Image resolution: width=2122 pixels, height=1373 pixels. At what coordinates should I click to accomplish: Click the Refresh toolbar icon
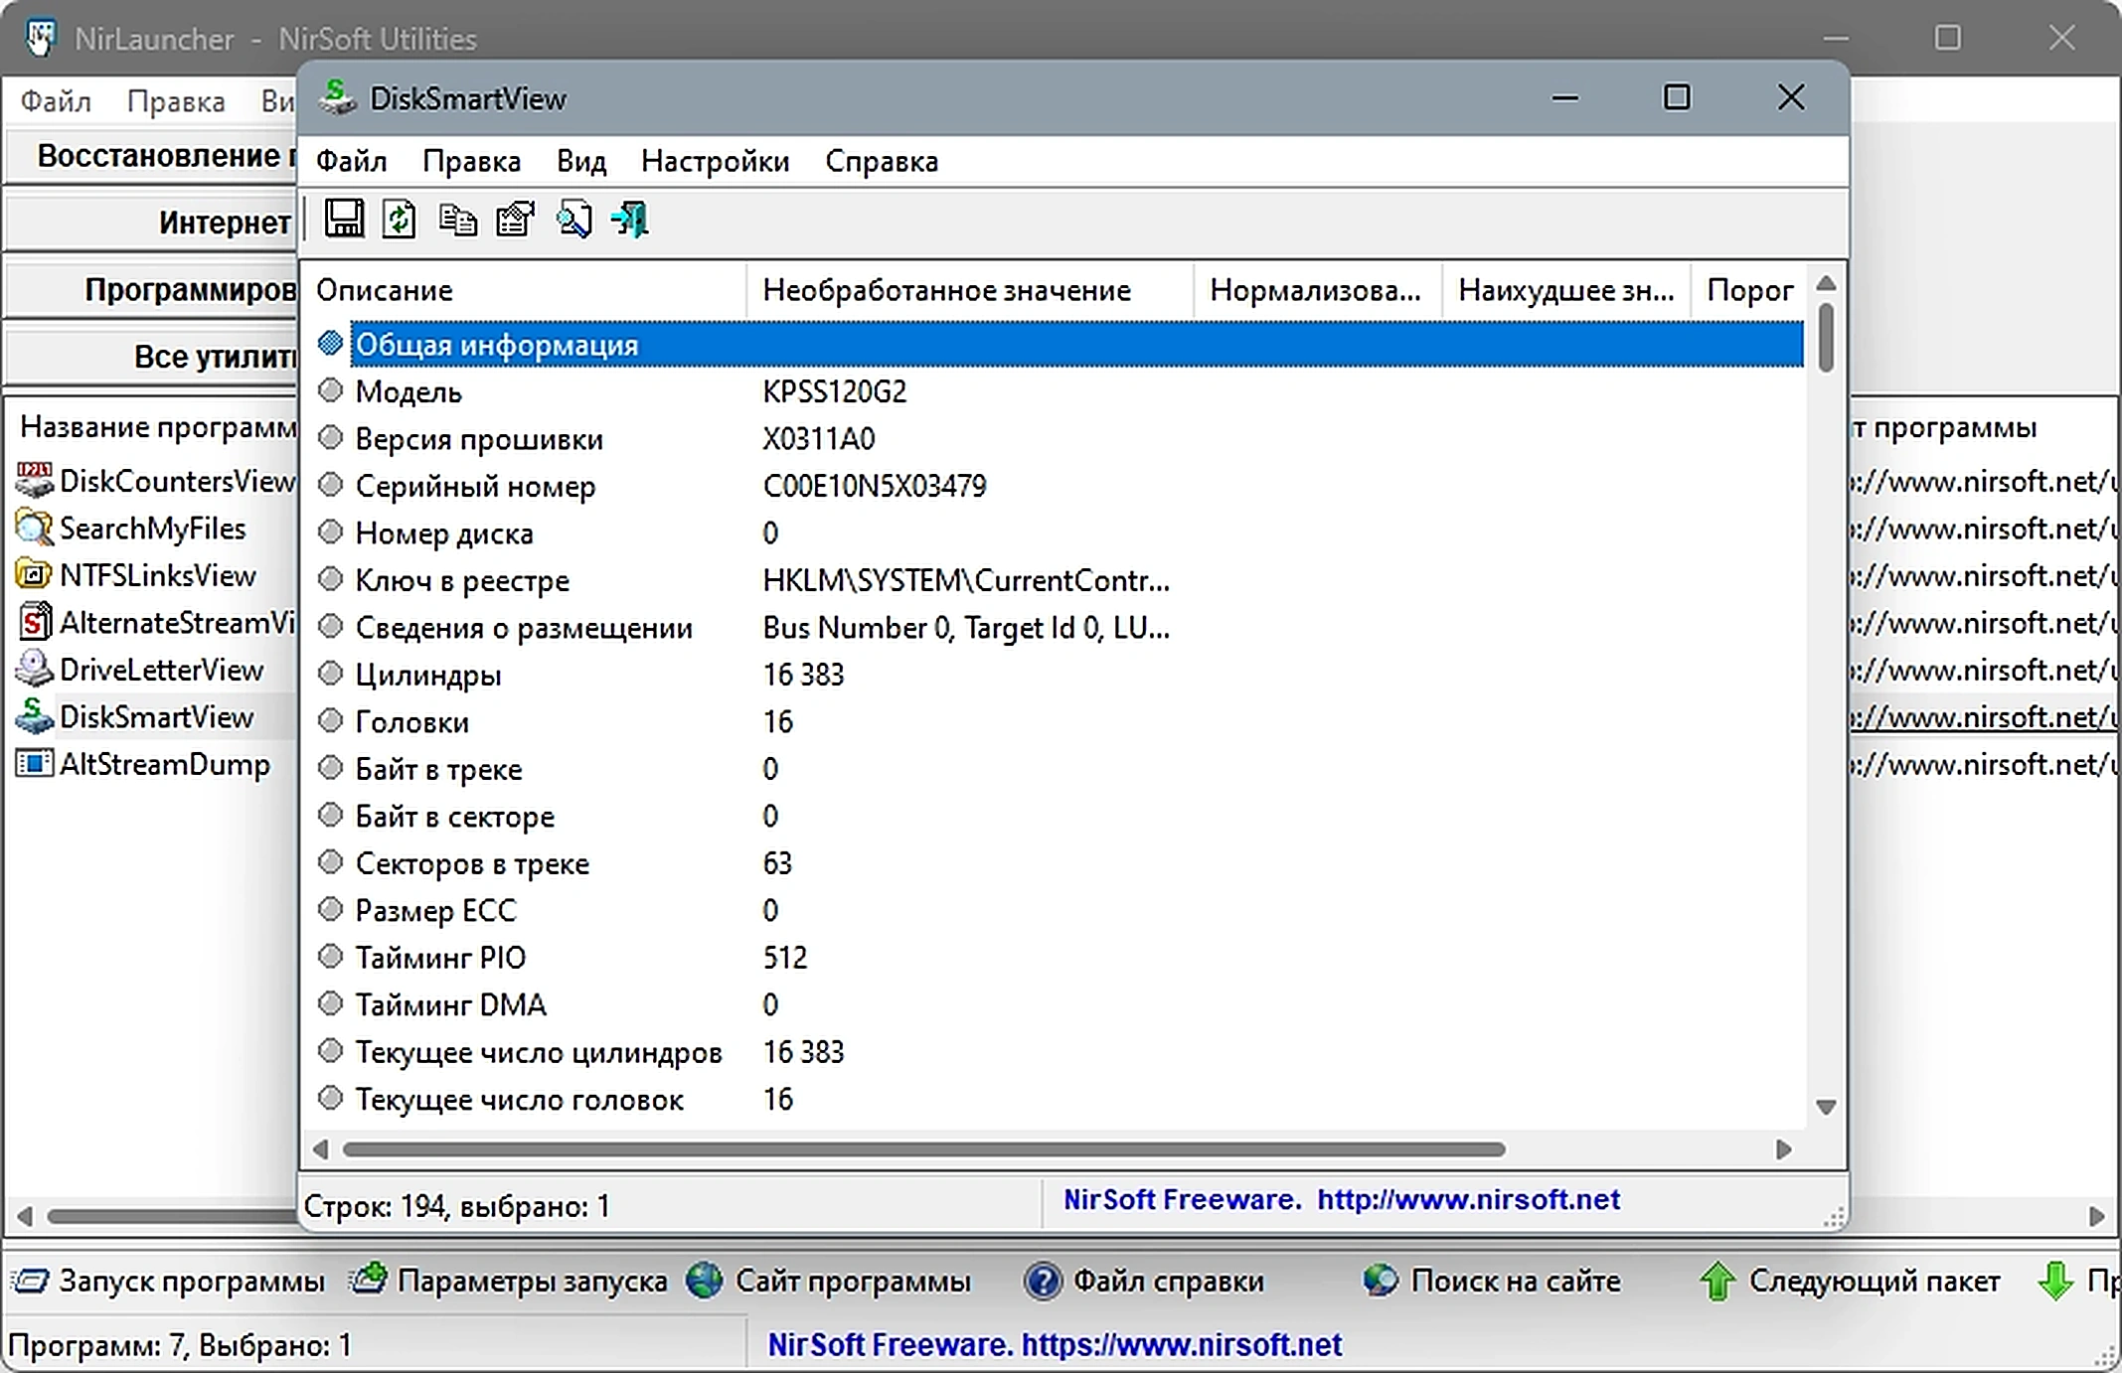pos(400,219)
